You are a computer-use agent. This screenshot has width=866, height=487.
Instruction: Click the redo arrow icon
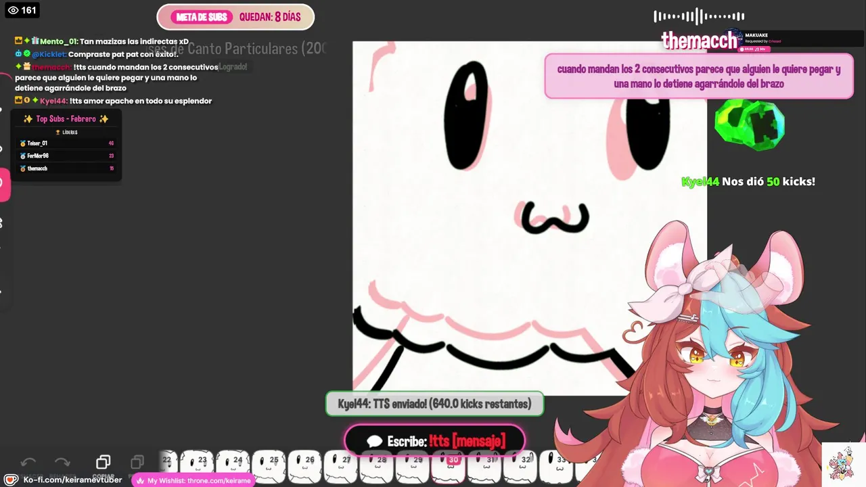pos(62,463)
